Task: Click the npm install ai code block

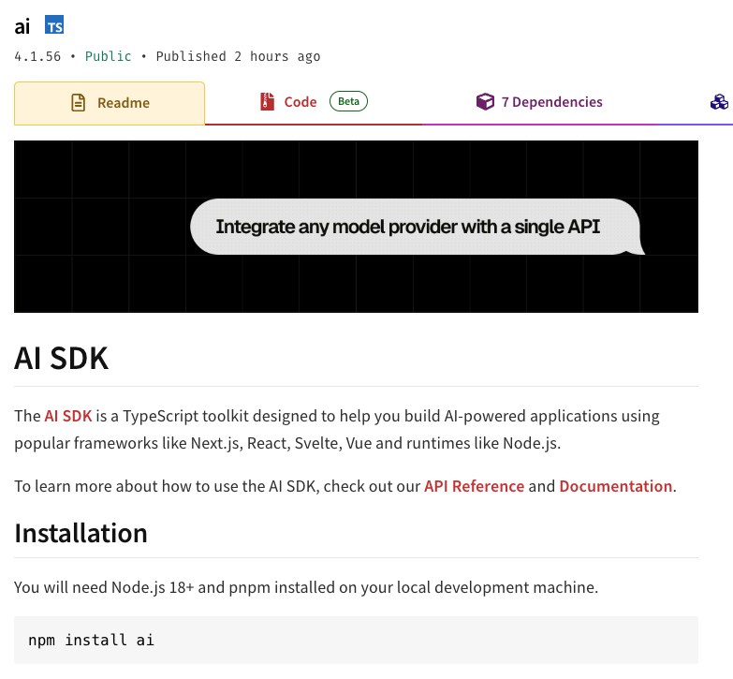Action: (x=357, y=641)
